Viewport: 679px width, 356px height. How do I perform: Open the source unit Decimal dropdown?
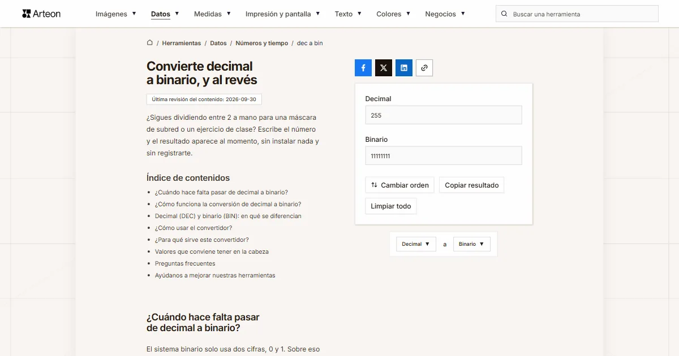click(416, 244)
